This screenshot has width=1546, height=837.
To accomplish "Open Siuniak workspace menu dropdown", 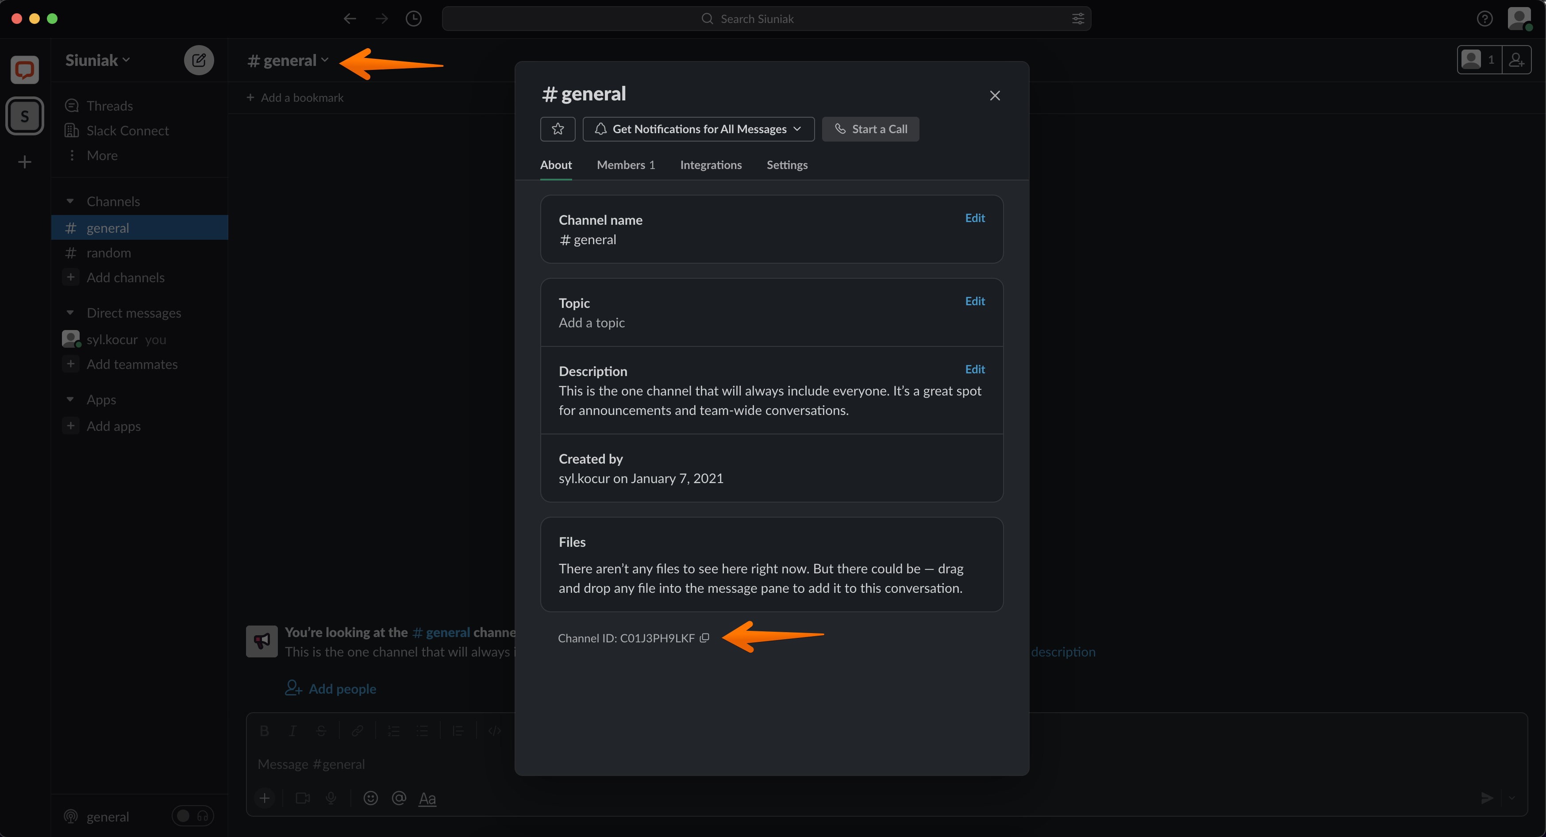I will point(98,60).
